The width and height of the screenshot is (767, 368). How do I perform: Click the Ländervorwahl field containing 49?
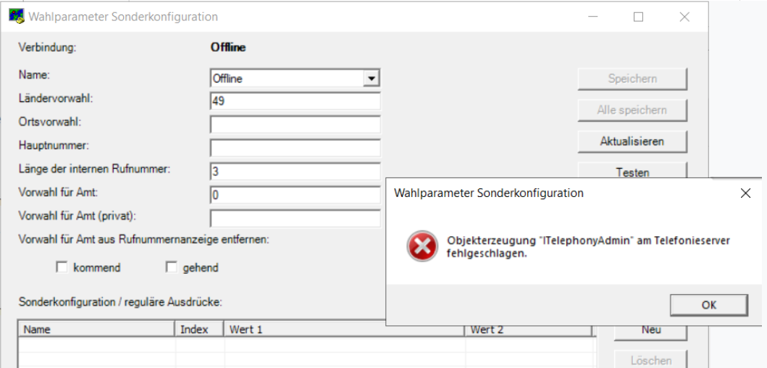pyautogui.click(x=295, y=101)
